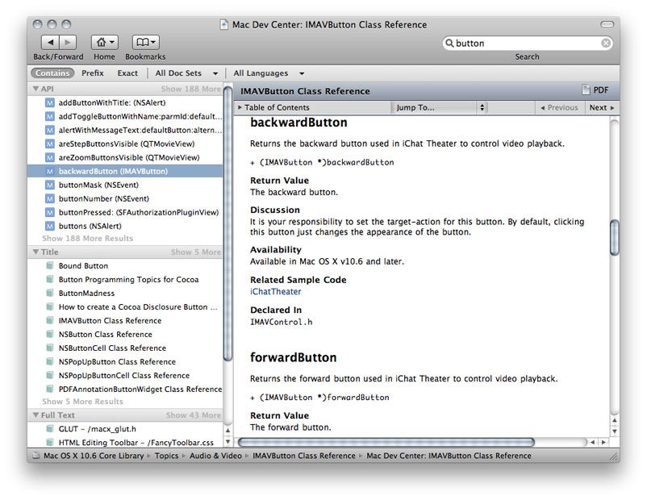Clear the button search field

pyautogui.click(x=607, y=43)
